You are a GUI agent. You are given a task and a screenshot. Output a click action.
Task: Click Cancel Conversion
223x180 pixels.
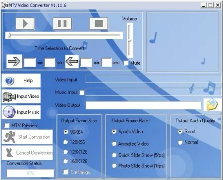click(x=27, y=153)
